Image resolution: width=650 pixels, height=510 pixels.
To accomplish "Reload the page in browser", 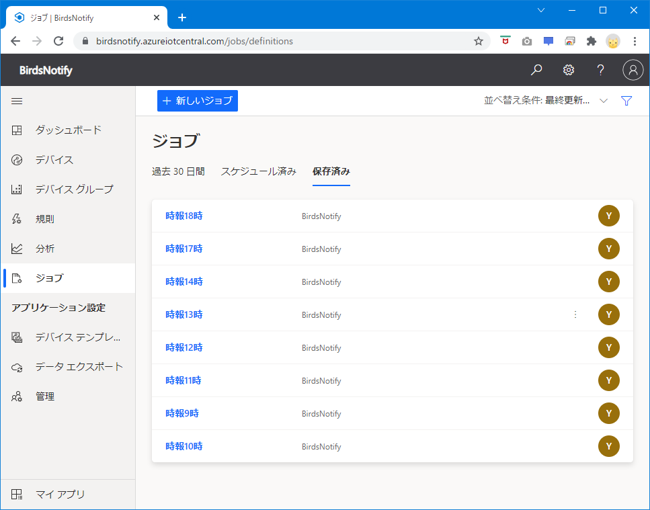I will click(58, 41).
